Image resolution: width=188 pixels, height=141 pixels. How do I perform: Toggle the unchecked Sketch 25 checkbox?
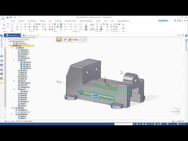(16, 112)
